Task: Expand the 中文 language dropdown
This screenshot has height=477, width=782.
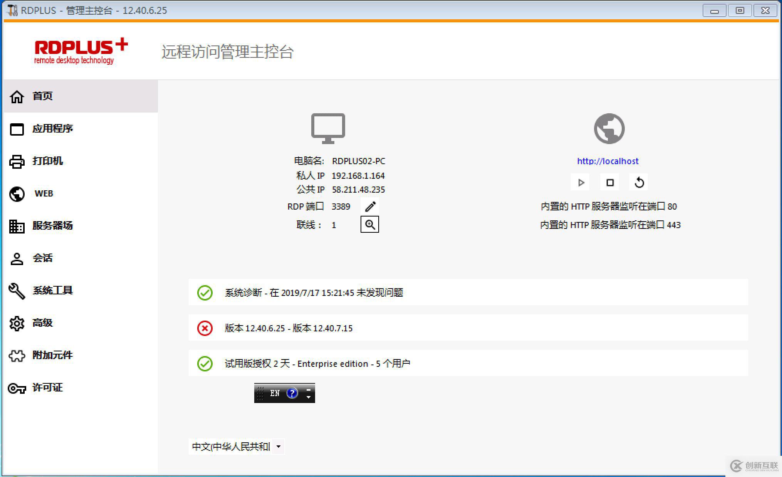Action: click(278, 447)
